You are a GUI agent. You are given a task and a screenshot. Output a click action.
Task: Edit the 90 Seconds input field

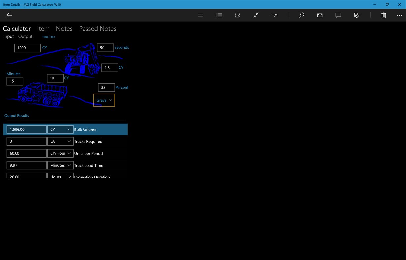coord(105,47)
